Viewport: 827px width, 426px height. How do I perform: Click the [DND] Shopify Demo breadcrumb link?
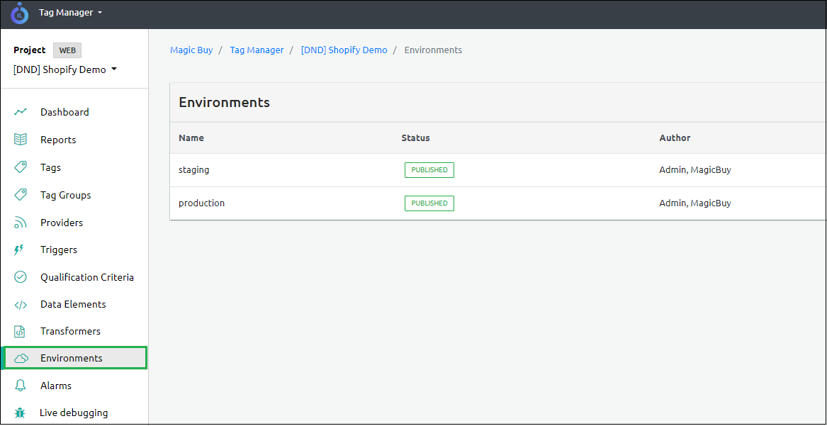click(344, 50)
